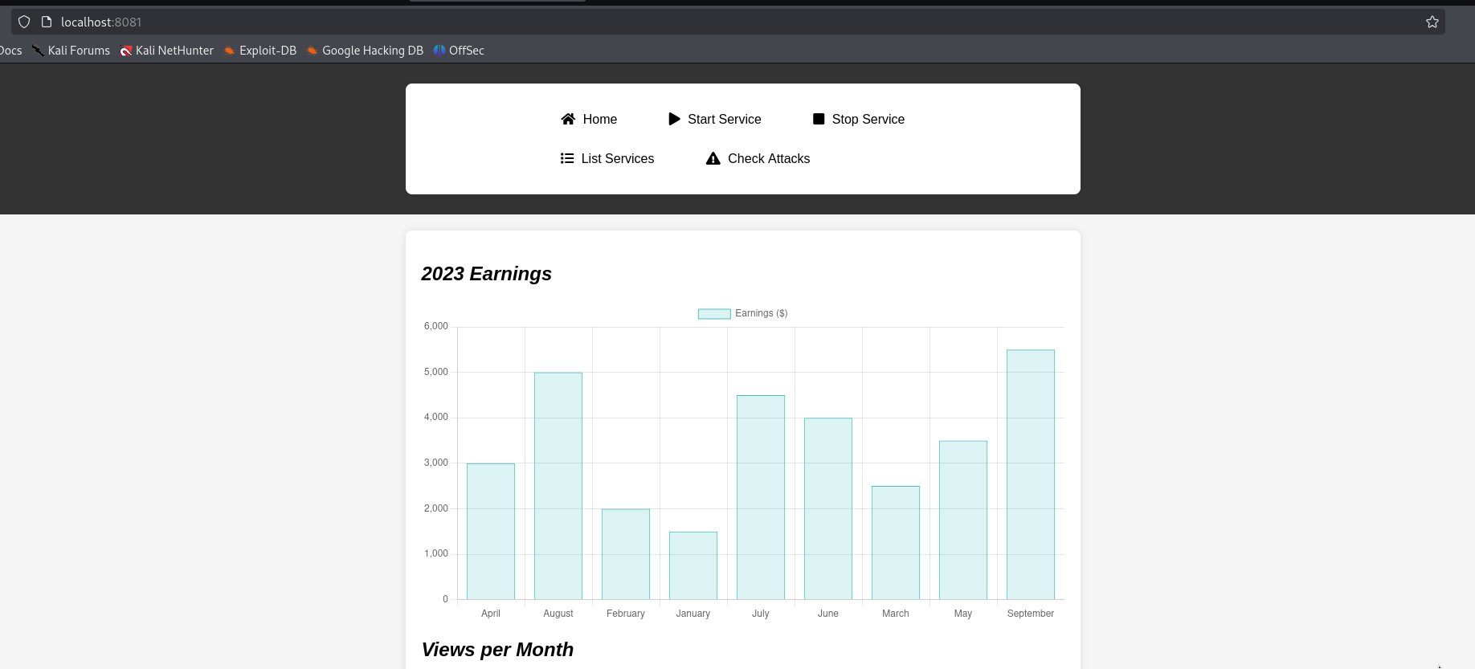Open the List Services menu item
The width and height of the screenshot is (1475, 669).
607,158
